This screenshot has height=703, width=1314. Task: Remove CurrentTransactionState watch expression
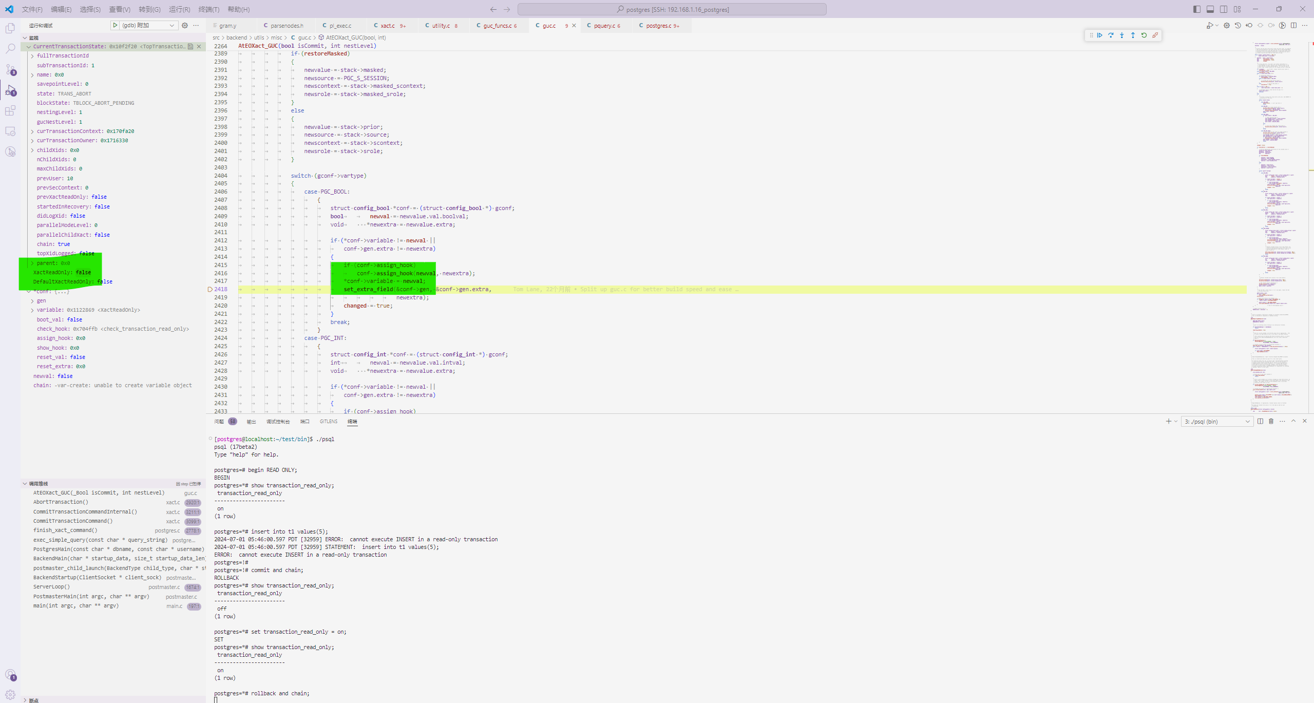click(199, 47)
